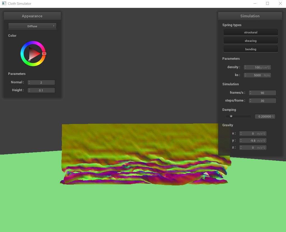The width and height of the screenshot is (286, 232).
Task: Maximize the Cloth Simulator window
Action: (267, 3)
